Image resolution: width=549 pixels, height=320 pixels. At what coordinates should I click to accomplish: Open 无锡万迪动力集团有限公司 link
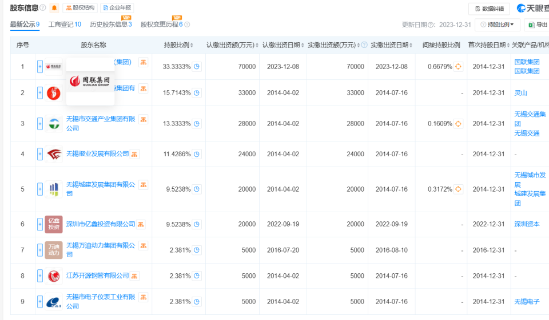[101, 250]
